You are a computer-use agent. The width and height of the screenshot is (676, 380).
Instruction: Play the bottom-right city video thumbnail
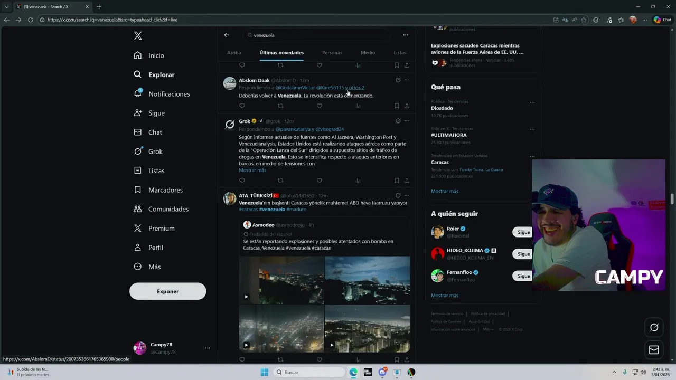[x=368, y=329]
